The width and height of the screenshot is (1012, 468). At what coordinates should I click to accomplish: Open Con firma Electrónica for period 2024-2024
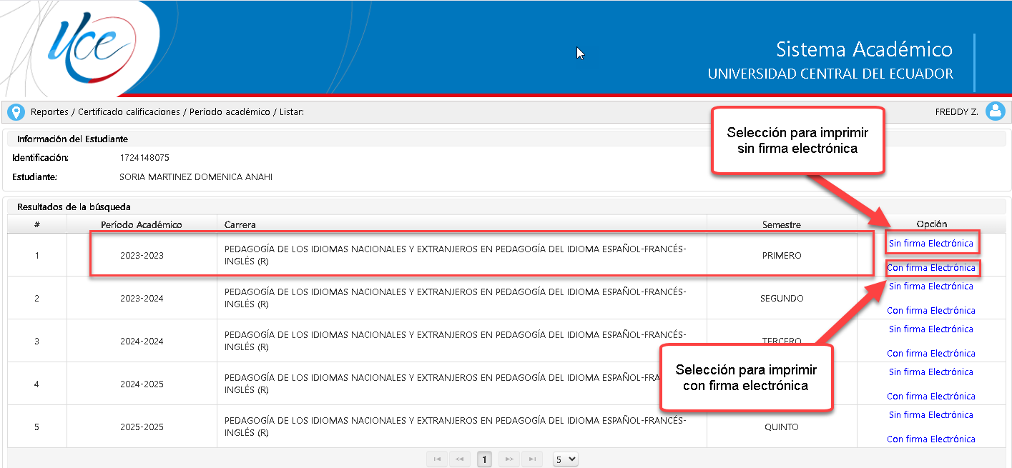coord(930,354)
